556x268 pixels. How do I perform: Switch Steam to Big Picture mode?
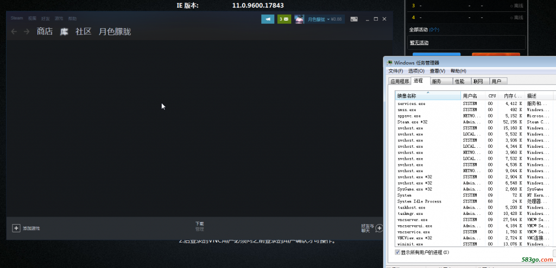coord(354,19)
